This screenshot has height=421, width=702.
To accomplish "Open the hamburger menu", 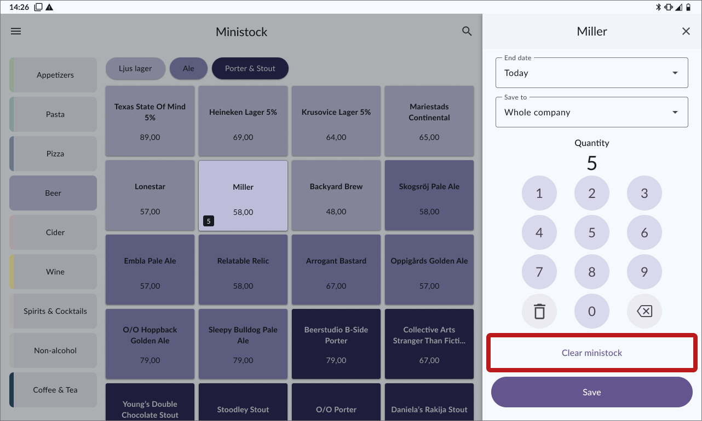I will point(16,32).
